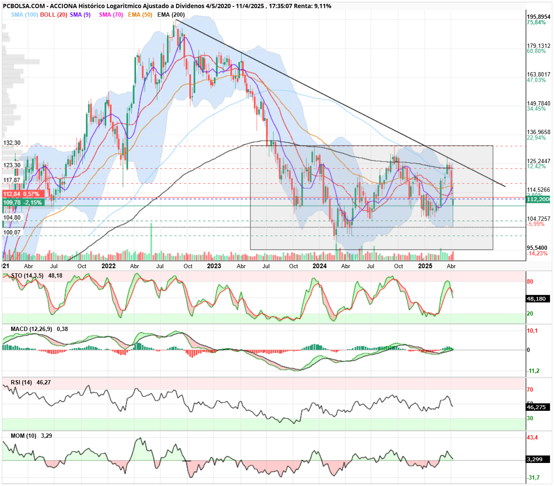Click the black 112,200 current price tag
The height and width of the screenshot is (486, 554).
538,199
